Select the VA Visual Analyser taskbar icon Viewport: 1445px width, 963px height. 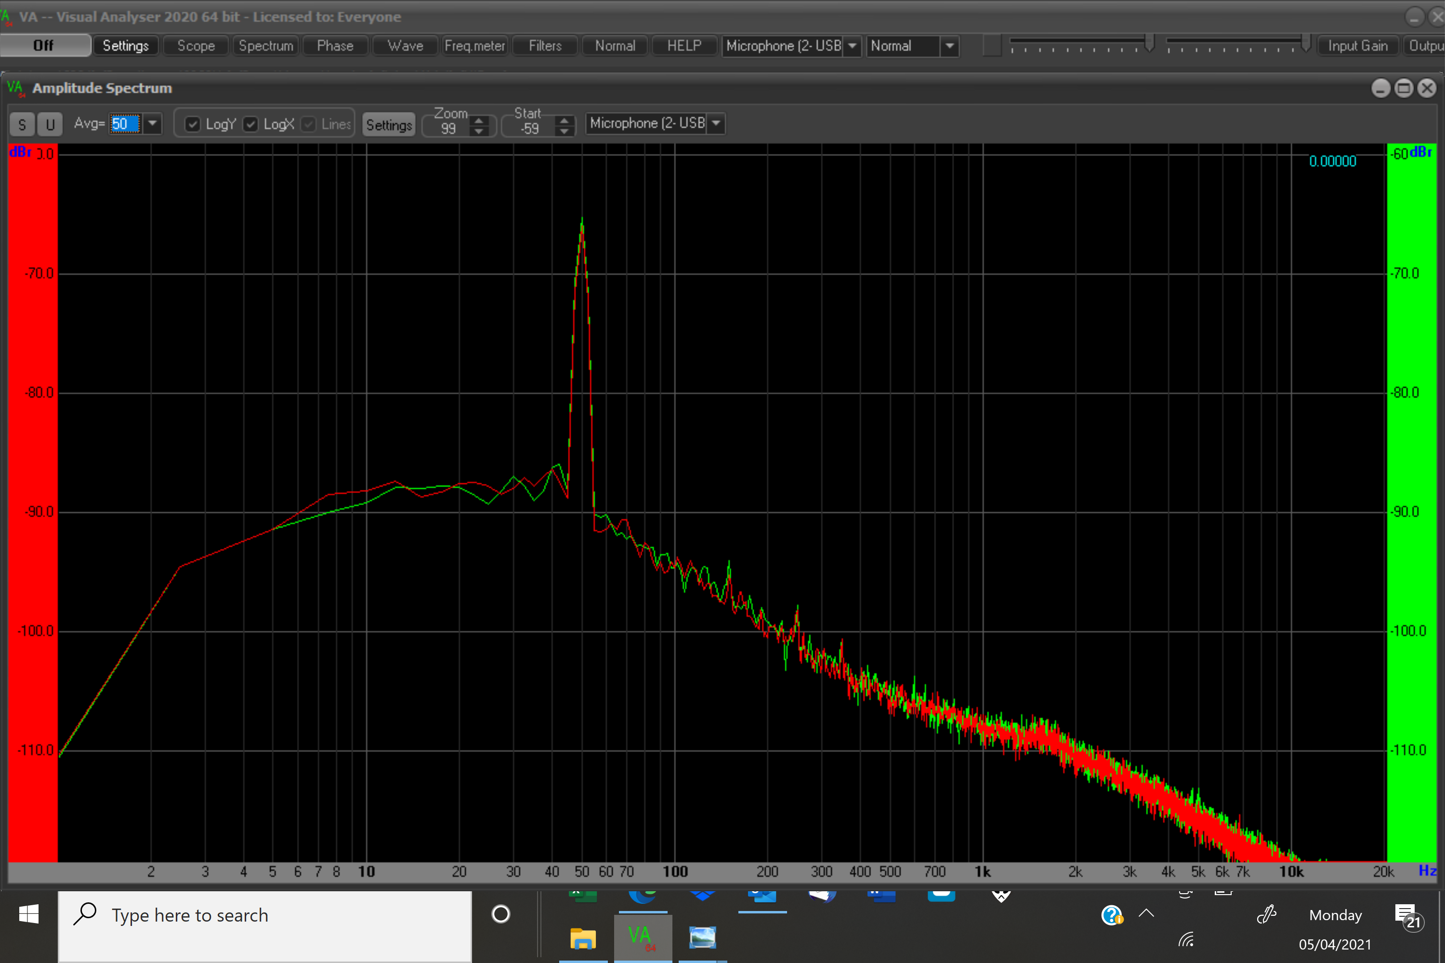(643, 938)
